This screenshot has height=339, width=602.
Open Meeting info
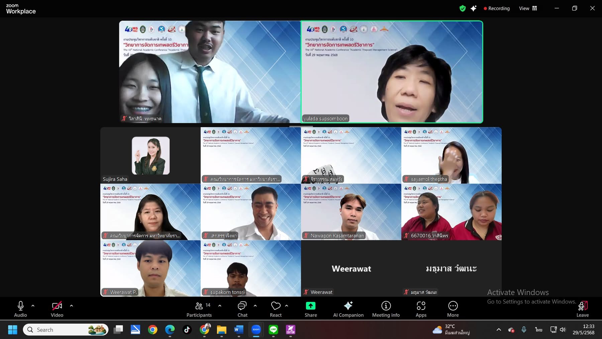(386, 309)
